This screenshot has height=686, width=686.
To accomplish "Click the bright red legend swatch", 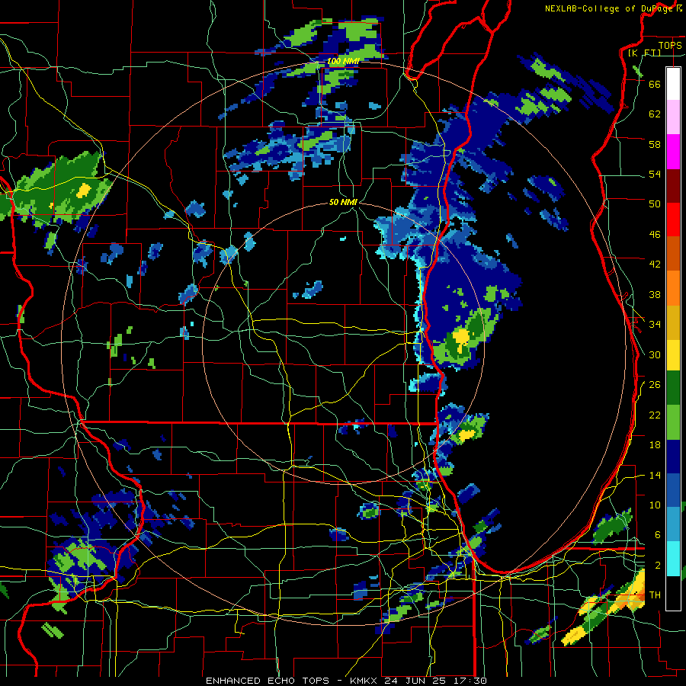I will pyautogui.click(x=673, y=220).
